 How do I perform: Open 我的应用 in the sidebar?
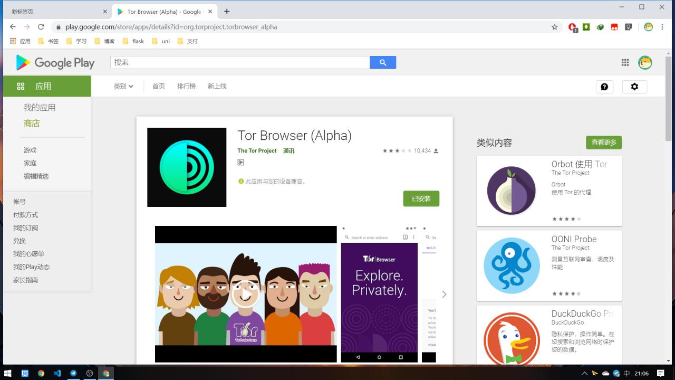click(40, 108)
